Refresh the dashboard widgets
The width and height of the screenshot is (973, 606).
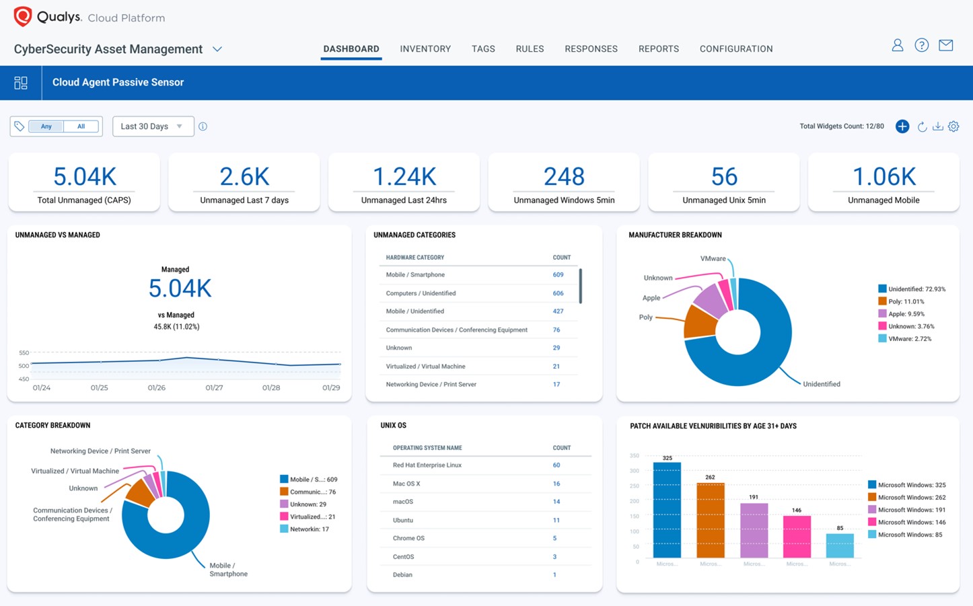pos(922,126)
